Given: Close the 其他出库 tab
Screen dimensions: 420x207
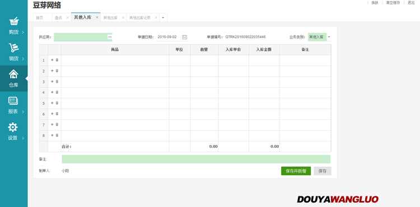Looking at the screenshot, I should 123,18.
